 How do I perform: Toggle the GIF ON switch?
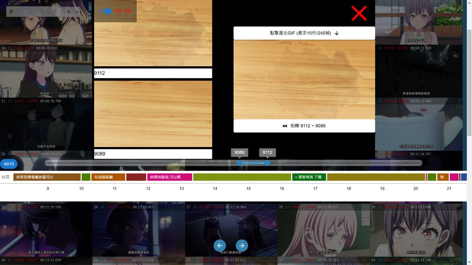point(106,11)
